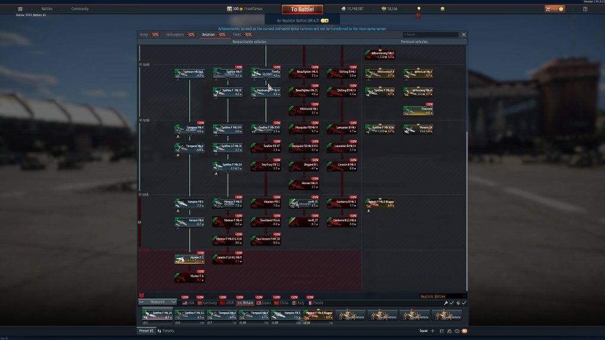Click the vehicle search field
This screenshot has height=340, width=605.
(x=430, y=35)
